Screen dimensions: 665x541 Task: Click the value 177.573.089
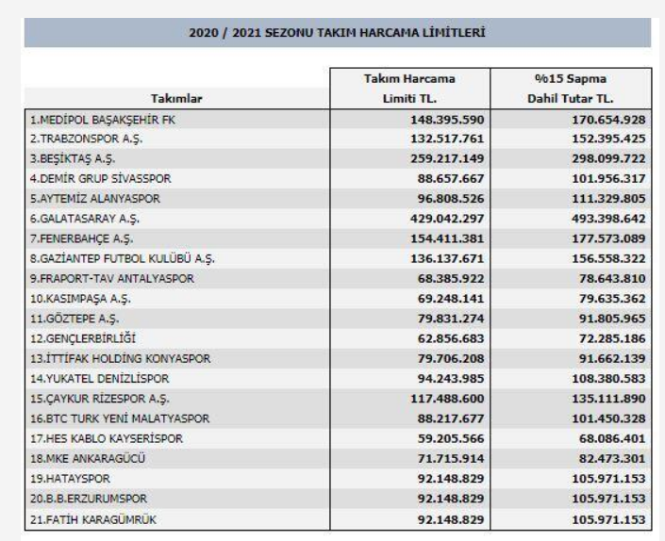608,238
